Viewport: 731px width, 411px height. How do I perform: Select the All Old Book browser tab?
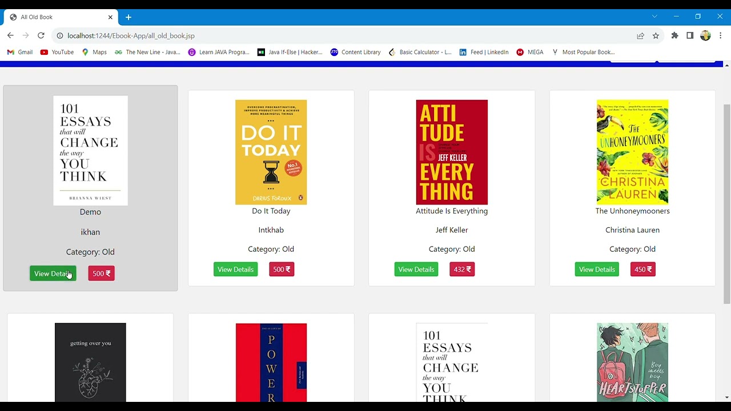point(60,17)
